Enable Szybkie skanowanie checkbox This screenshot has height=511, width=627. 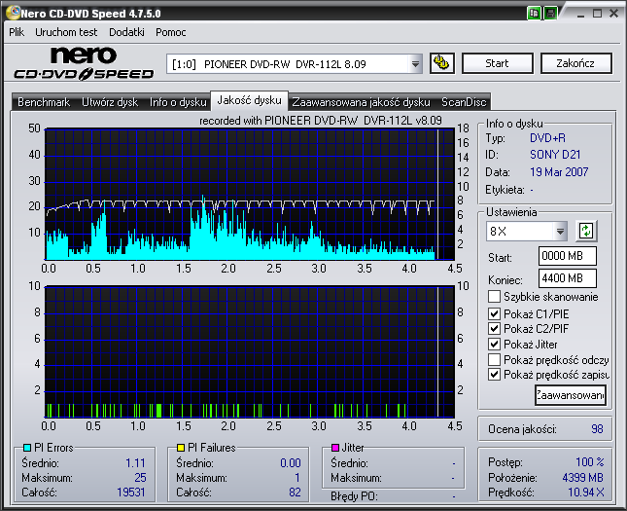point(494,297)
